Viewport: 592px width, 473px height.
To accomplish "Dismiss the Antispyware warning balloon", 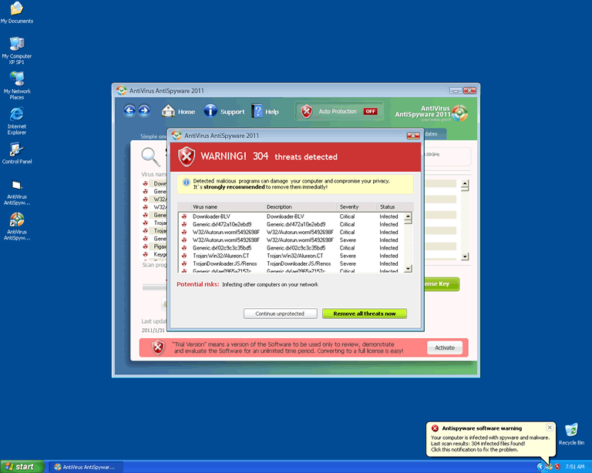I will 550,427.
